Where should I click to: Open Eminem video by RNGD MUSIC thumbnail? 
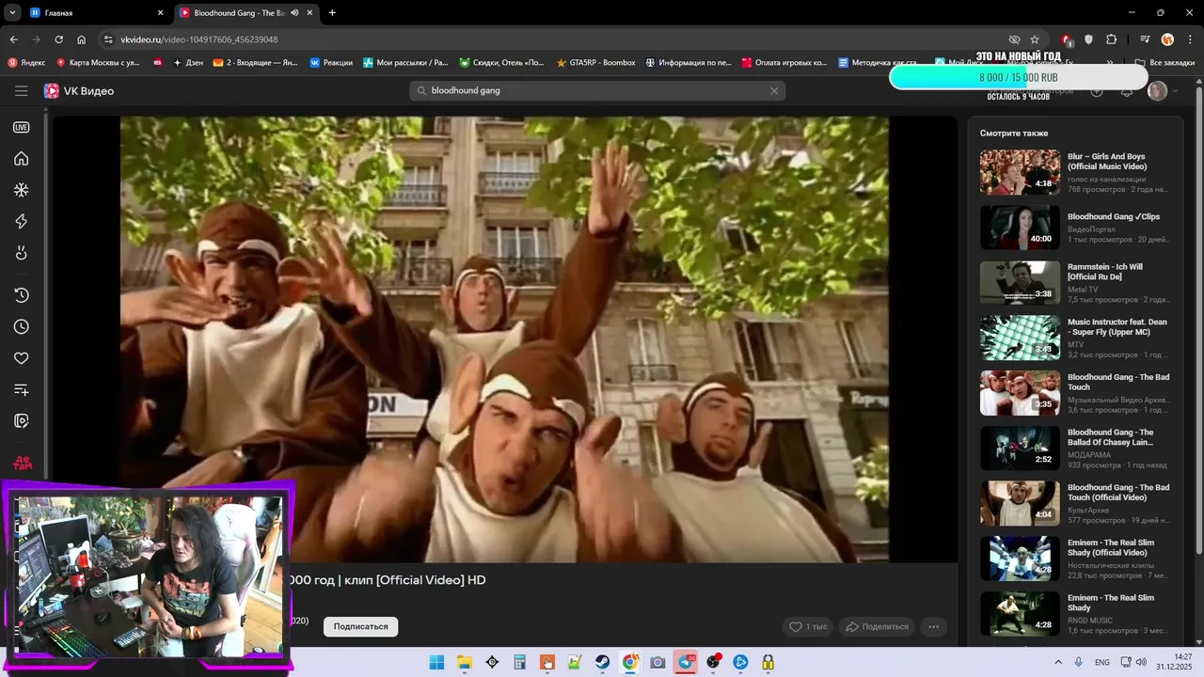[1020, 613]
